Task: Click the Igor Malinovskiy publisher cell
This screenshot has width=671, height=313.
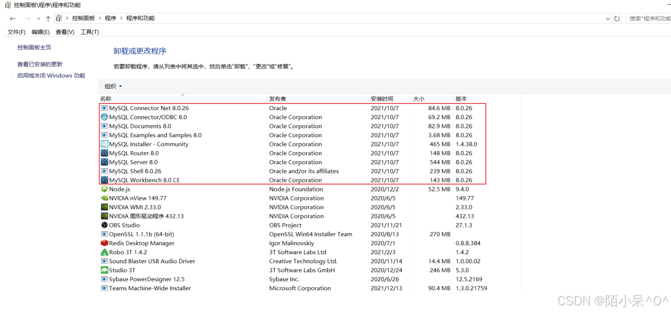Action: (x=292, y=244)
